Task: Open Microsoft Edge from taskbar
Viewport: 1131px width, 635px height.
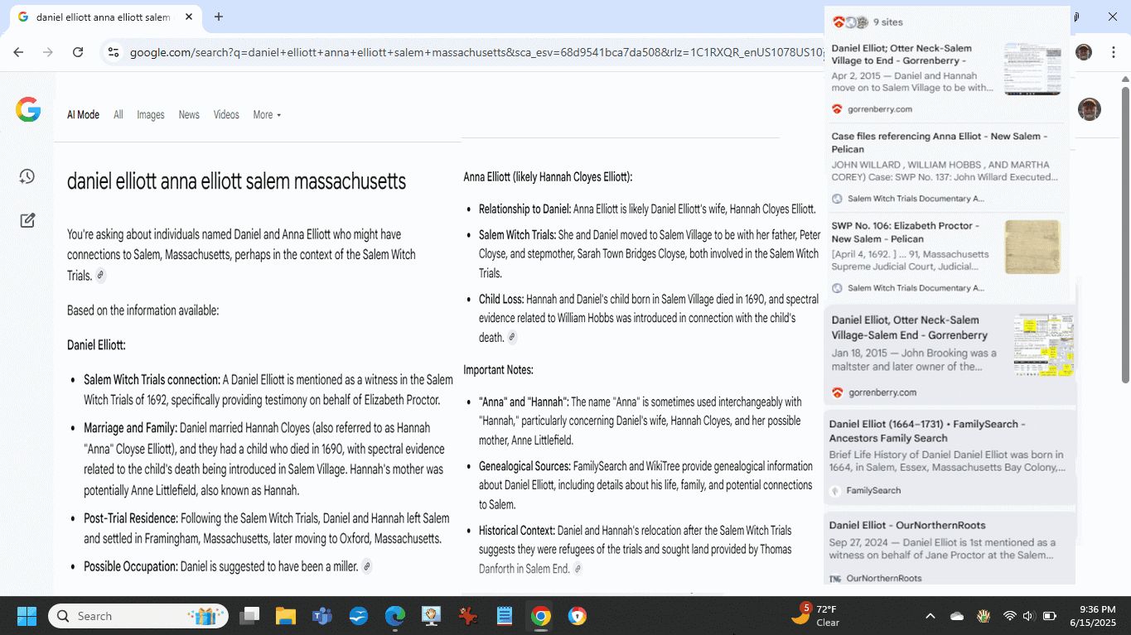Action: click(395, 616)
